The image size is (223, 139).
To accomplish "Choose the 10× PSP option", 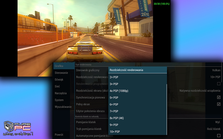I will [x=137, y=132].
